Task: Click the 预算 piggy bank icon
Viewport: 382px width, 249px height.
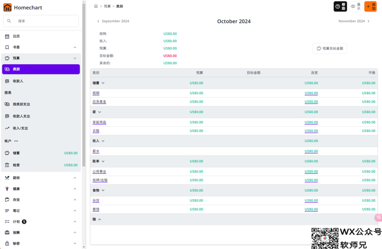Action: coord(7,58)
